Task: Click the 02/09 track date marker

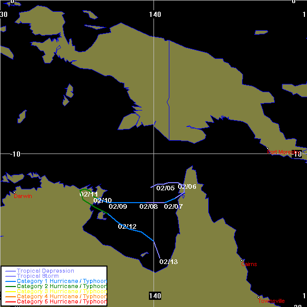Action: (x=118, y=207)
